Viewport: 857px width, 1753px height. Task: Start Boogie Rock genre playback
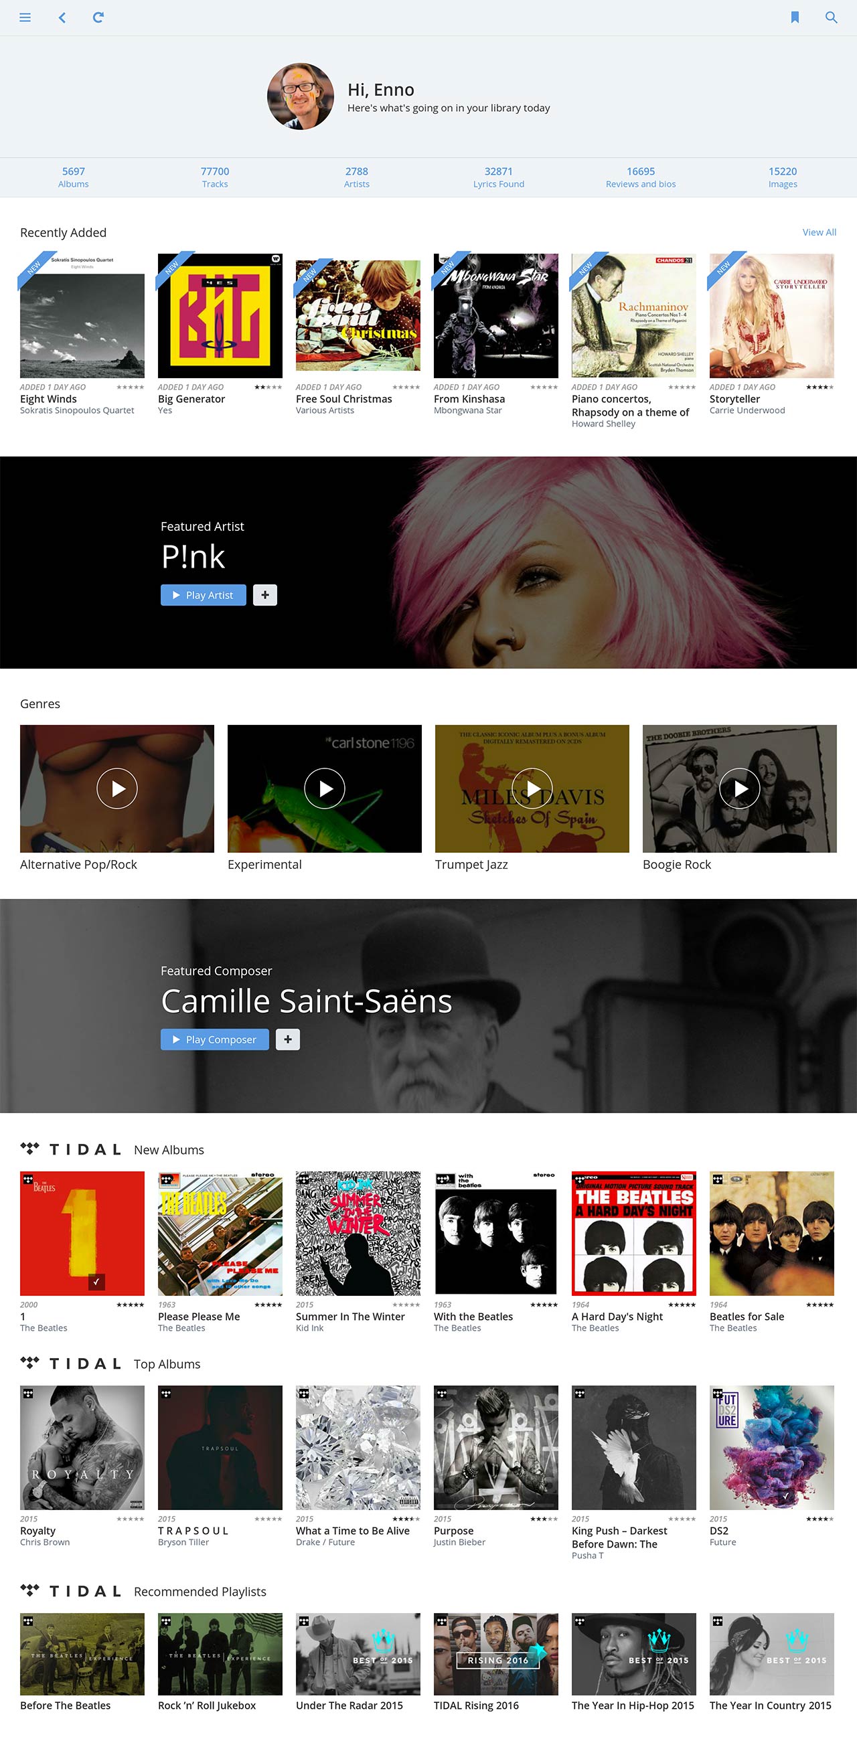point(739,788)
